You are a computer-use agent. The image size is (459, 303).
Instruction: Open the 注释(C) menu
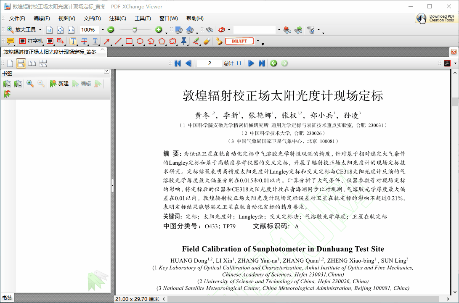pyautogui.click(x=117, y=18)
